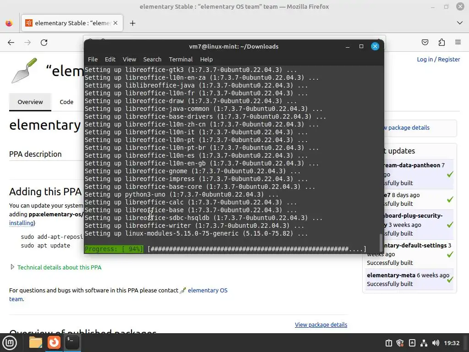Screen dimensions: 469x352
Task: Click the Firefox back arrow button
Action: [11, 43]
